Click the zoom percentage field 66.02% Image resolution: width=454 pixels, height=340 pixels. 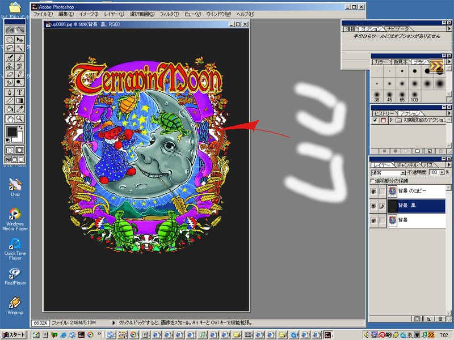pos(40,322)
